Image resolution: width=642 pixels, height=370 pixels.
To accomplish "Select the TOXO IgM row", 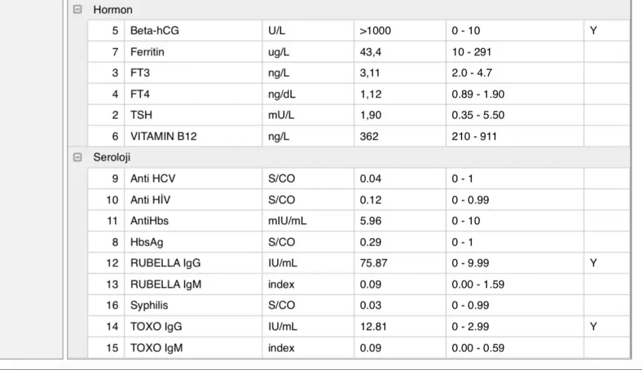I will (157, 348).
